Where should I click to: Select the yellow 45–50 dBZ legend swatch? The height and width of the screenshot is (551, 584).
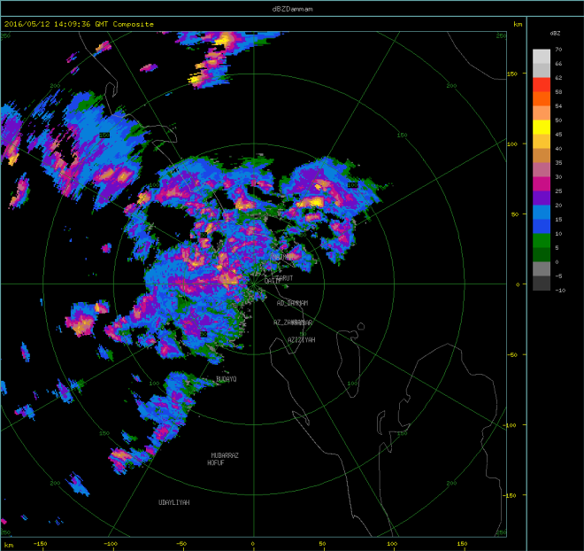click(542, 128)
